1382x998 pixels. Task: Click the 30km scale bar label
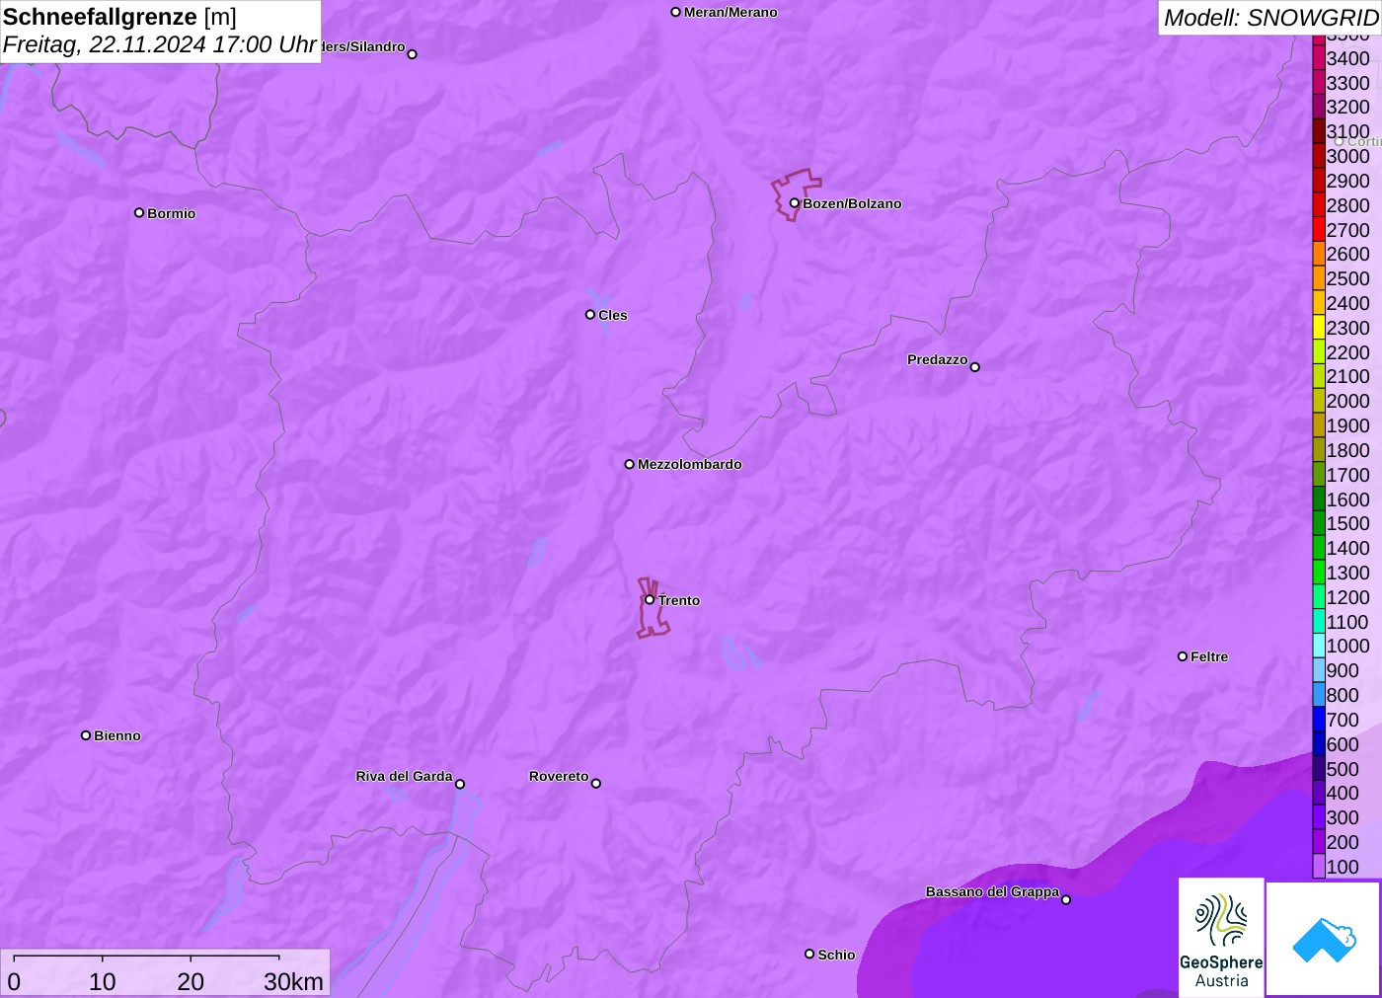[293, 981]
